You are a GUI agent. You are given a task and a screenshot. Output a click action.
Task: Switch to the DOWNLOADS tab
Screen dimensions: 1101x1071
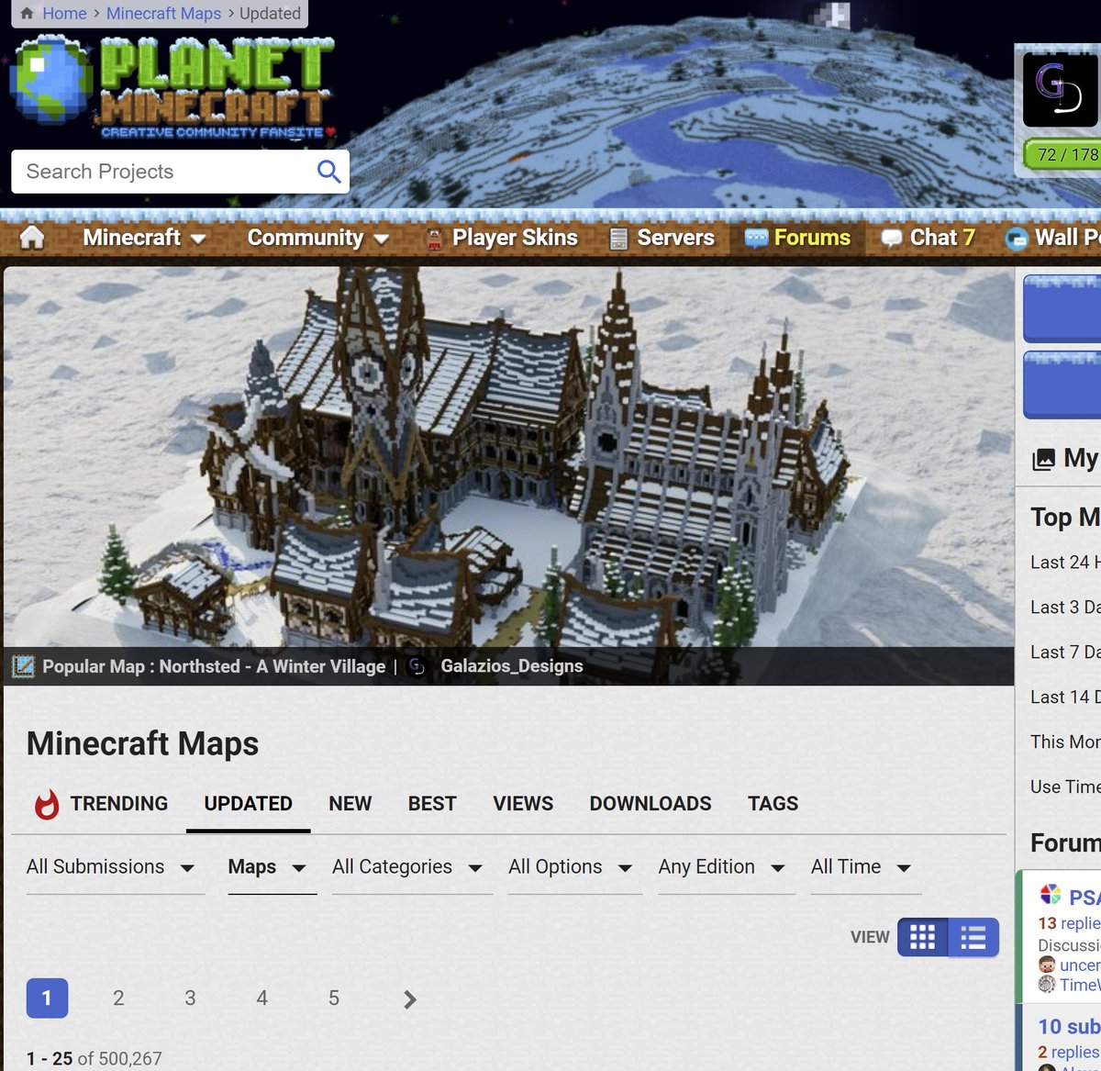pyautogui.click(x=651, y=803)
